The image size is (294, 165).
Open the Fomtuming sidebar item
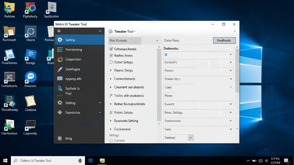click(x=80, y=50)
